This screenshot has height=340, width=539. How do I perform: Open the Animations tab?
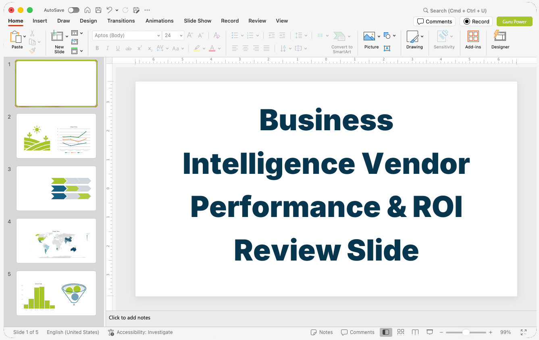click(160, 21)
